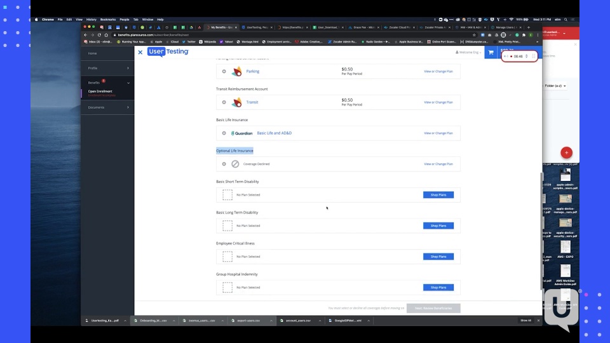Open a new browser tab with plus icon

click(528, 27)
